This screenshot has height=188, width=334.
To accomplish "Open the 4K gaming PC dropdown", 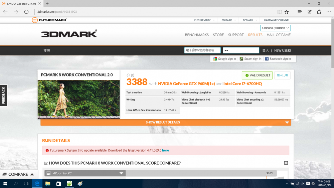I will point(85,173).
